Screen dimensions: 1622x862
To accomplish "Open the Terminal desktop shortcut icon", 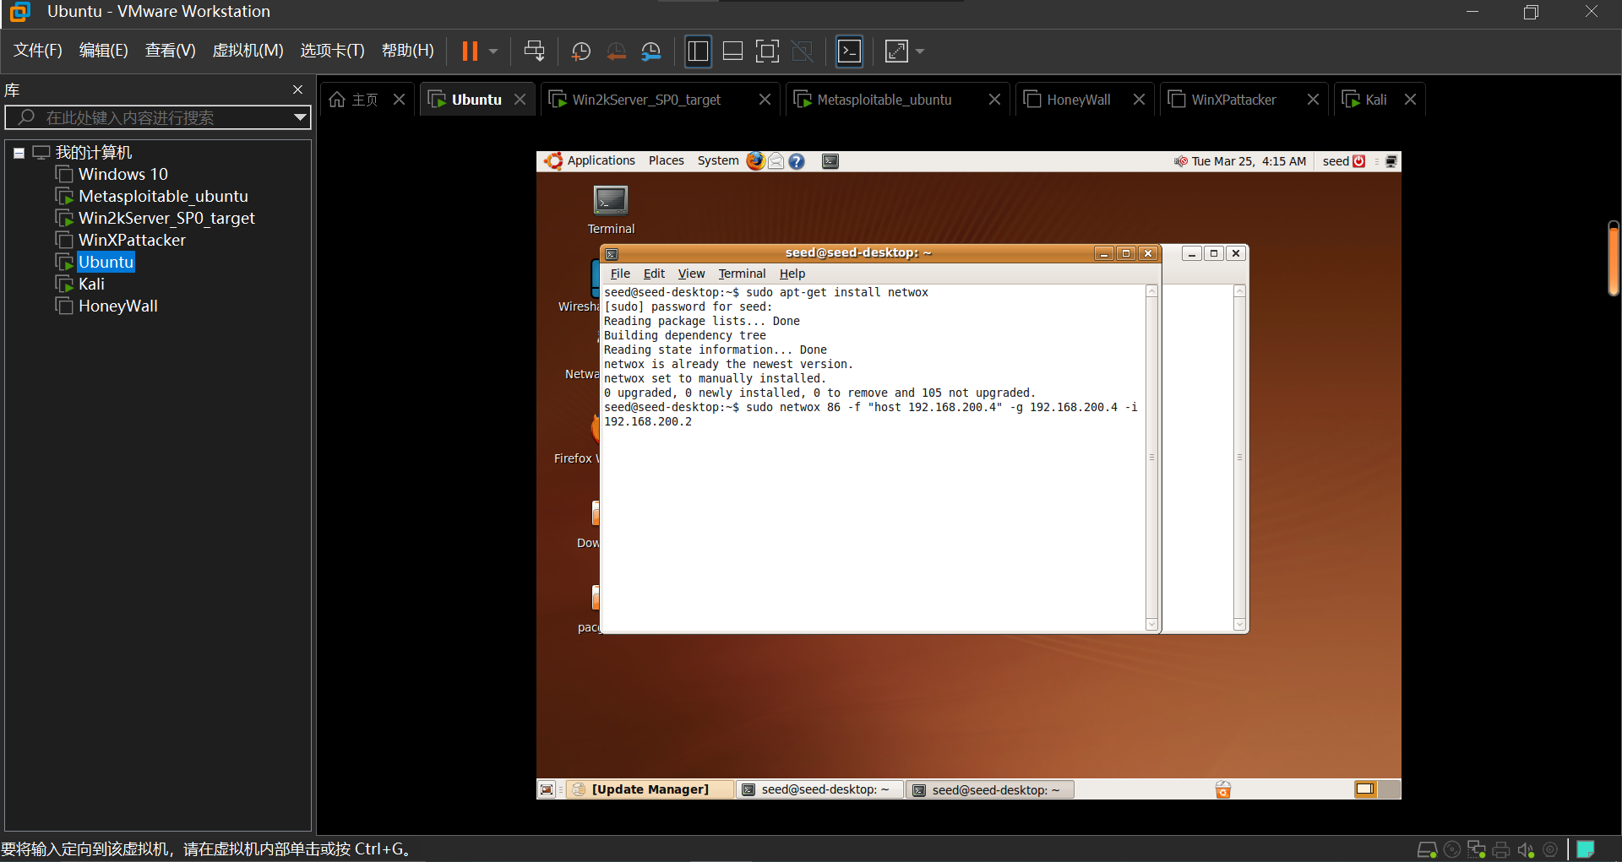I will point(611,209).
